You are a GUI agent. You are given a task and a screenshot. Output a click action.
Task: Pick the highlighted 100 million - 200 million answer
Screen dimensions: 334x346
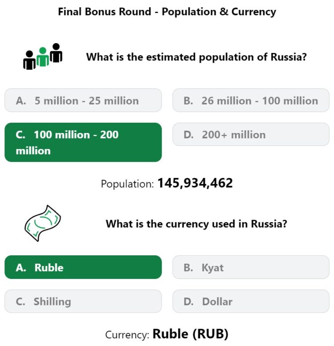coord(83,142)
